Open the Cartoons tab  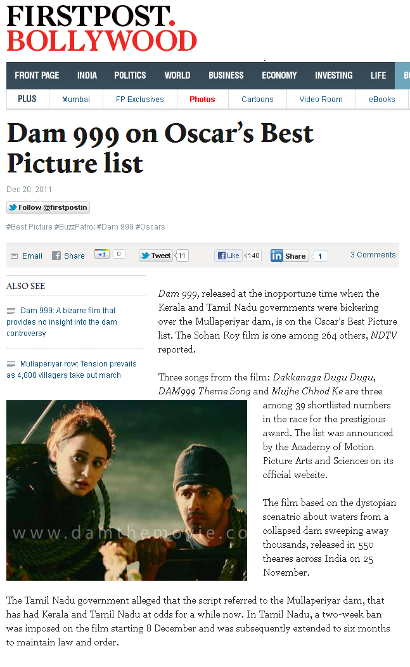pos(257,100)
